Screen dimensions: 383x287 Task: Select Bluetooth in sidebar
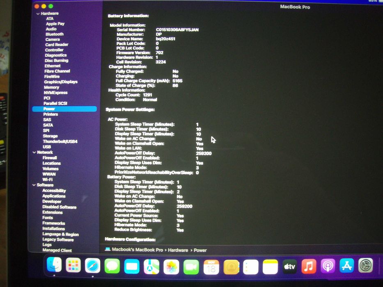pos(55,34)
